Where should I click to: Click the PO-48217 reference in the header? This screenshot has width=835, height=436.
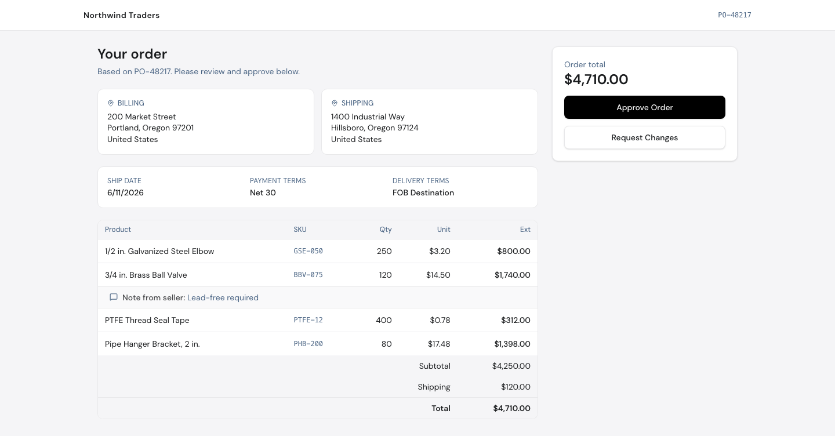pos(735,15)
